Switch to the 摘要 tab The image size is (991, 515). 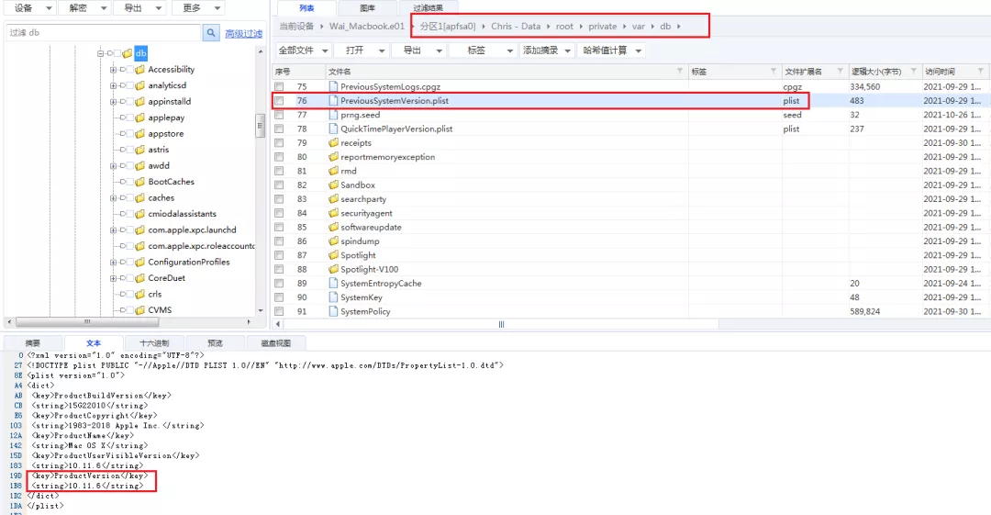[33, 343]
